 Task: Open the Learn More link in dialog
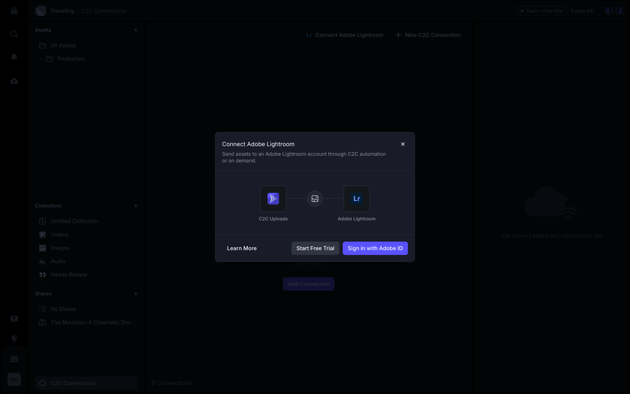242,248
